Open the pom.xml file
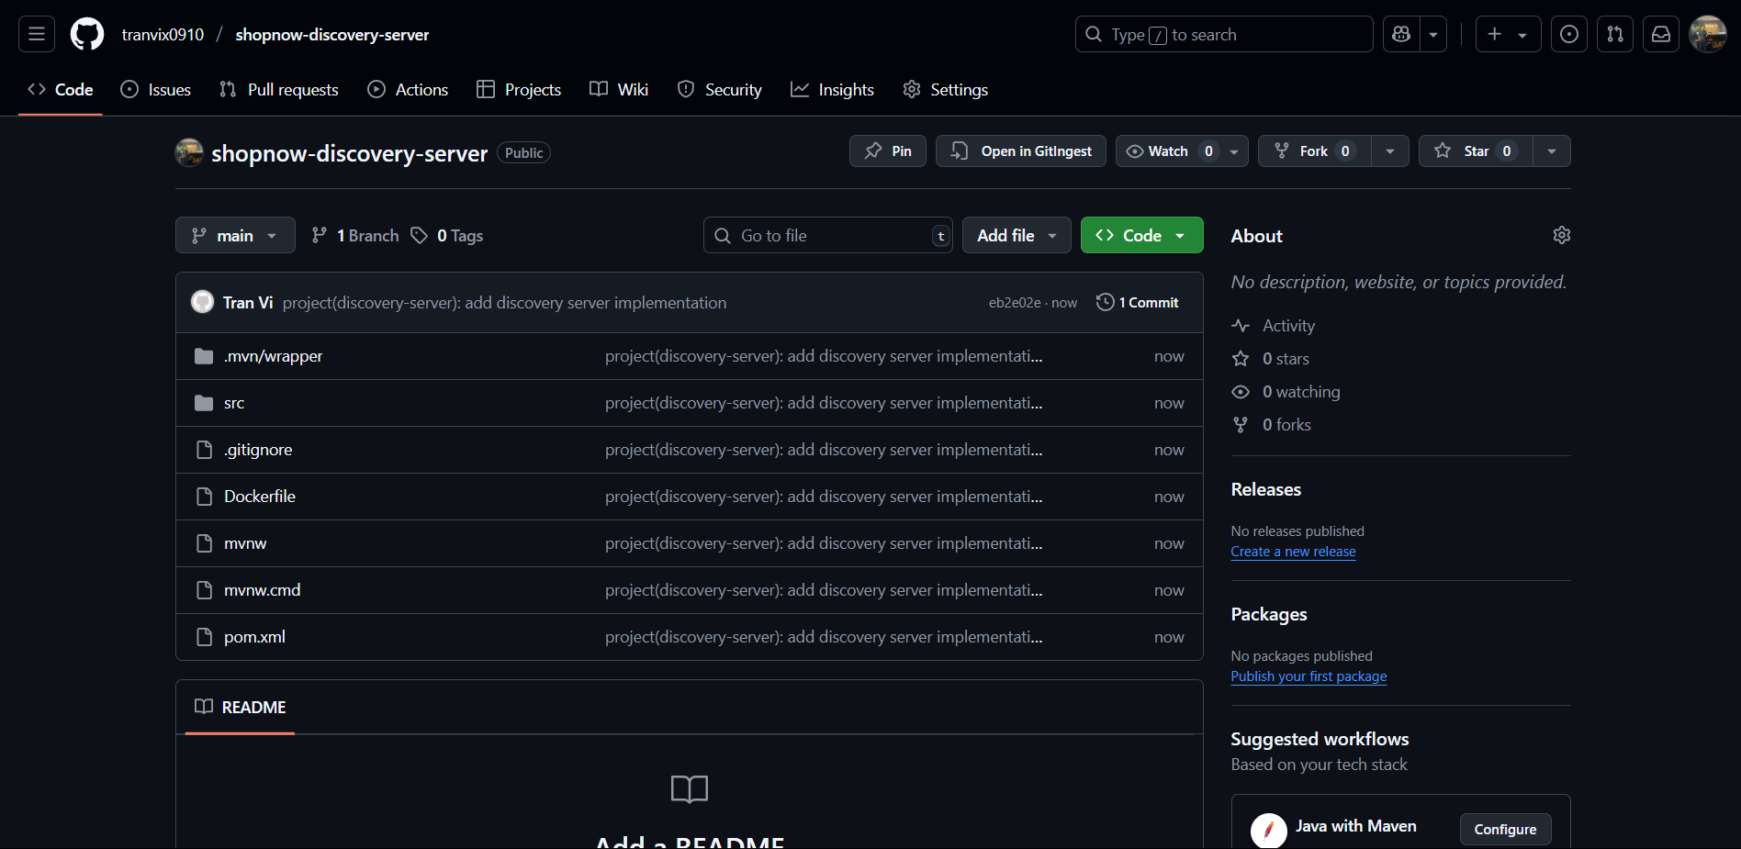1741x849 pixels. [x=254, y=636]
